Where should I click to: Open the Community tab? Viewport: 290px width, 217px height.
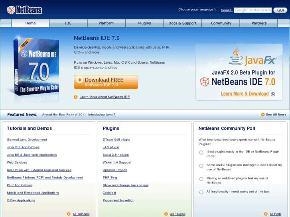(221, 23)
